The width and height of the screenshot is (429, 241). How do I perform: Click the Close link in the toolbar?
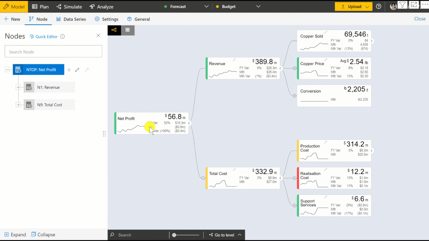point(420,19)
